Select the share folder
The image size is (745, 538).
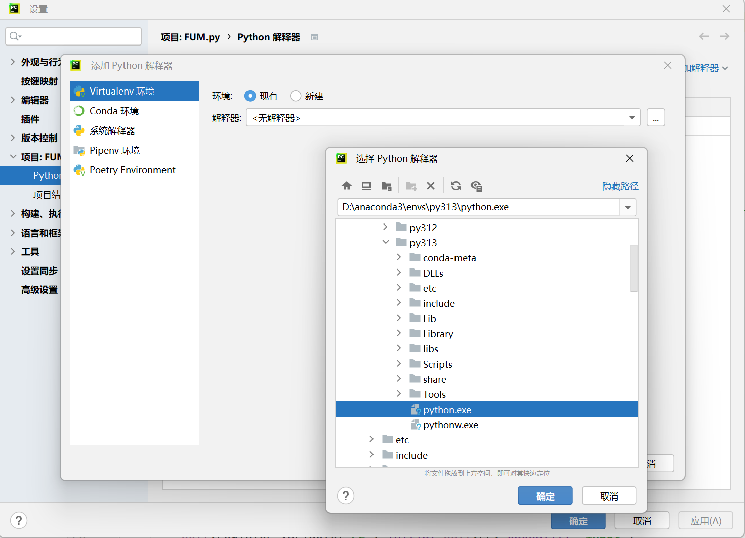(486, 379)
